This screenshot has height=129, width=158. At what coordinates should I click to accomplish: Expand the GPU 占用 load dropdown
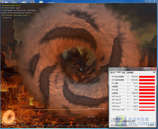[128, 90]
